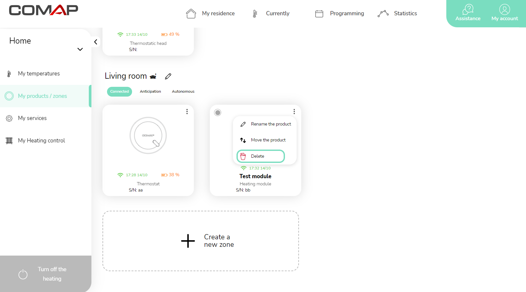Screen dimensions: 526x292
Task: Click My products / zones circle icon
Action: (x=9, y=96)
